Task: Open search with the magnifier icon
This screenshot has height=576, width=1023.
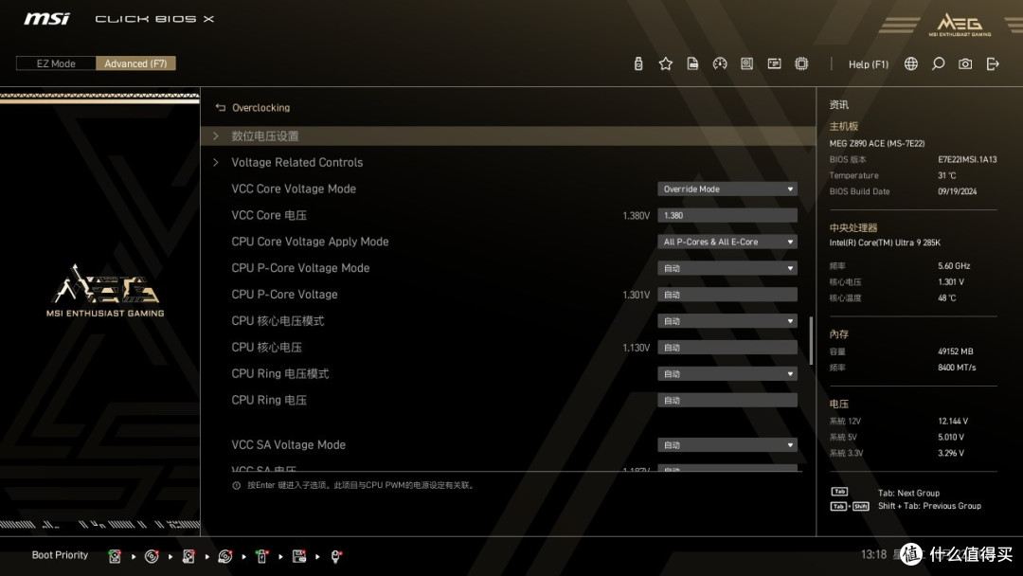Action: coord(938,63)
